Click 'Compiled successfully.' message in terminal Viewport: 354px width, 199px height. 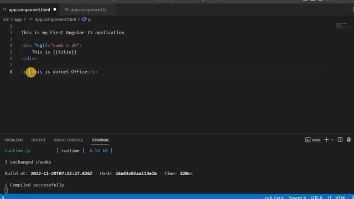click(38, 185)
